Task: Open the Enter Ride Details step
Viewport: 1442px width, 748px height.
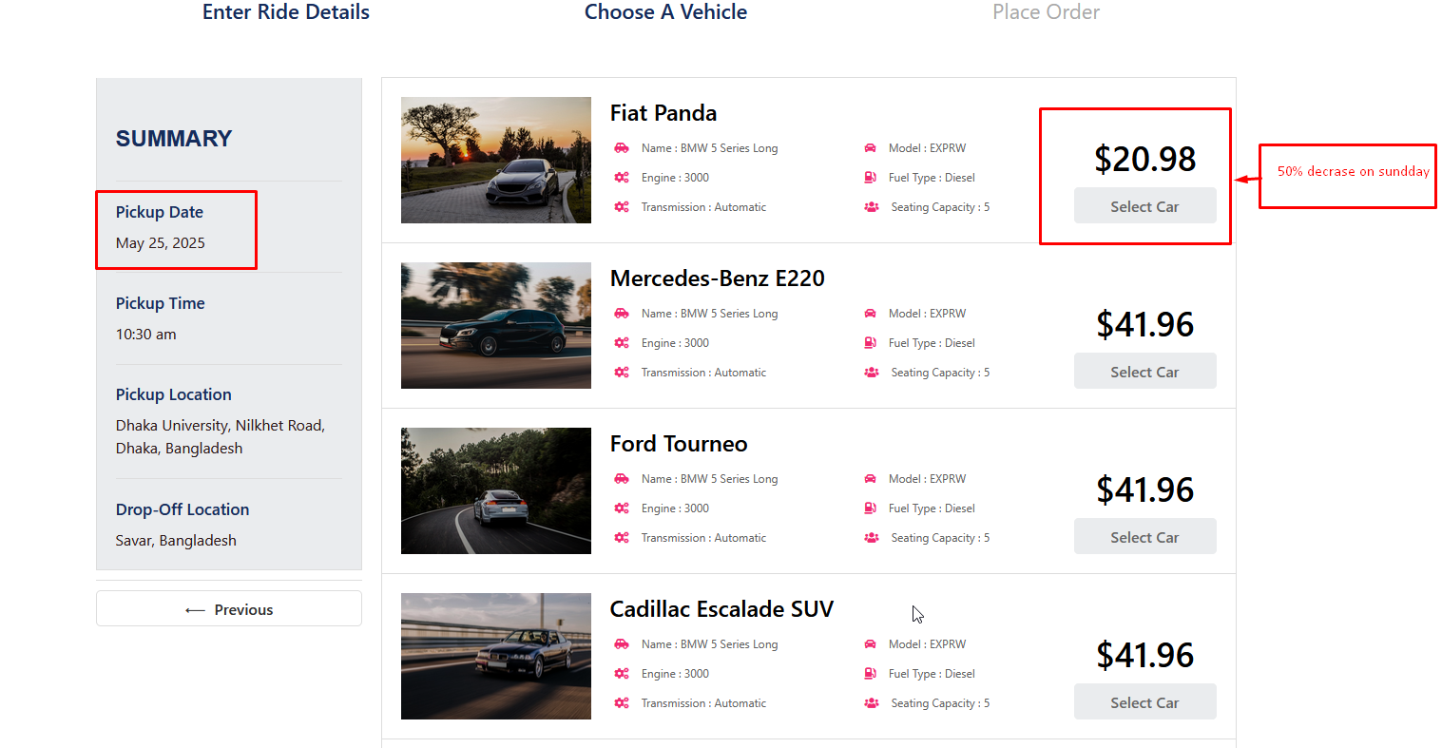Action: (286, 12)
